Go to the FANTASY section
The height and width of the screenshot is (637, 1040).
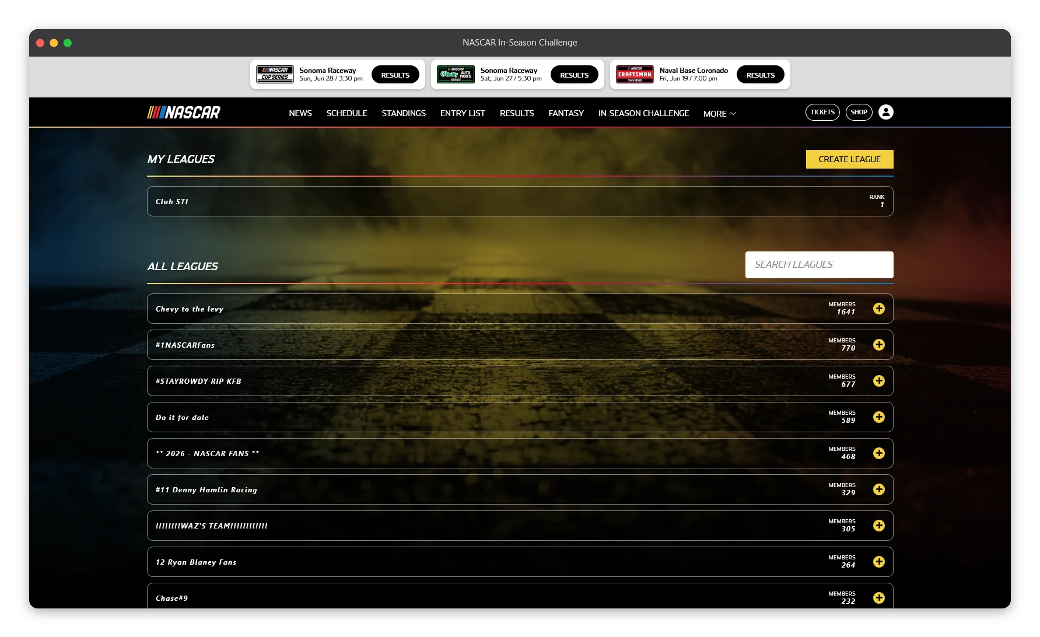coord(566,113)
